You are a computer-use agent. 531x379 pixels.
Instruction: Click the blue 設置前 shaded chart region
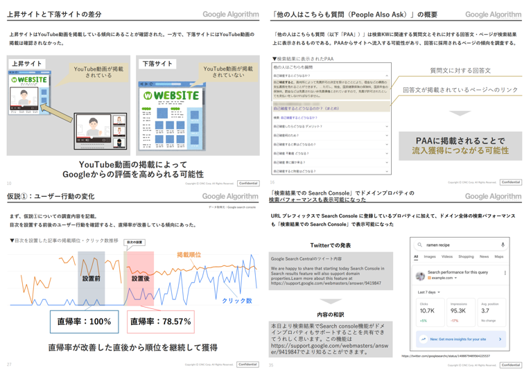click(91, 279)
